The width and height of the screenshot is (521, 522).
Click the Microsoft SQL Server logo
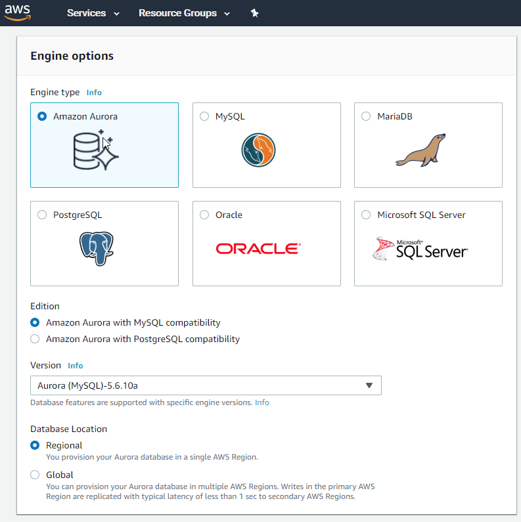point(420,249)
